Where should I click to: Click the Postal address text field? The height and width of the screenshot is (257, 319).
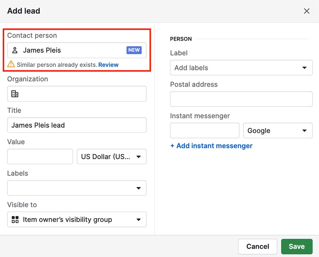click(x=241, y=99)
